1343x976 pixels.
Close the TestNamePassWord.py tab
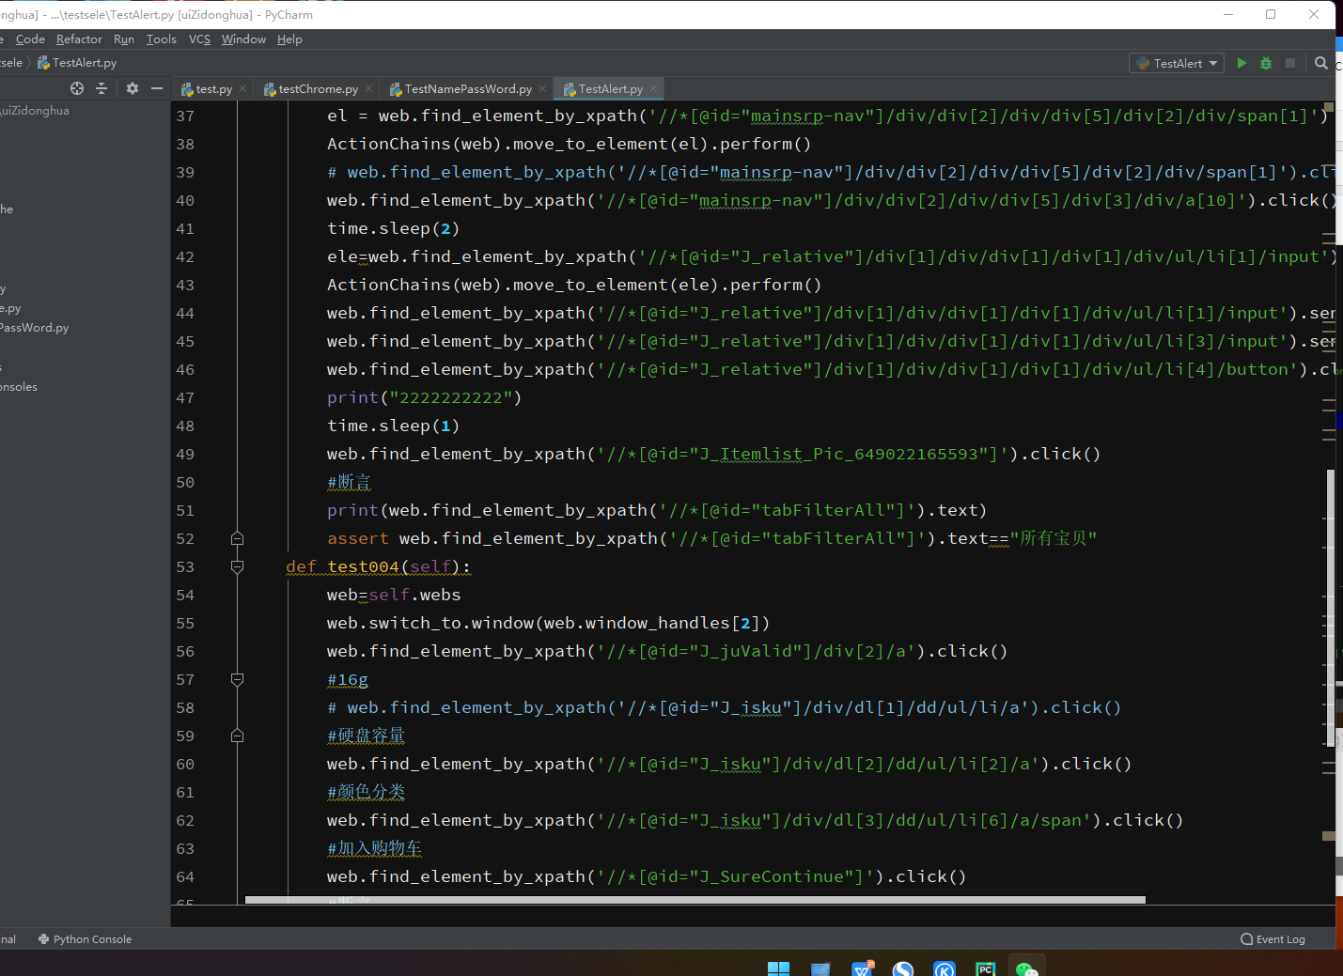pyautogui.click(x=542, y=88)
